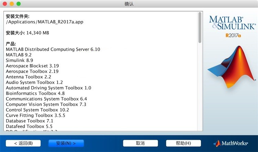258x152 pixels.
Task: Select Audio System Toolbox 1.2
Action: click(x=34, y=82)
